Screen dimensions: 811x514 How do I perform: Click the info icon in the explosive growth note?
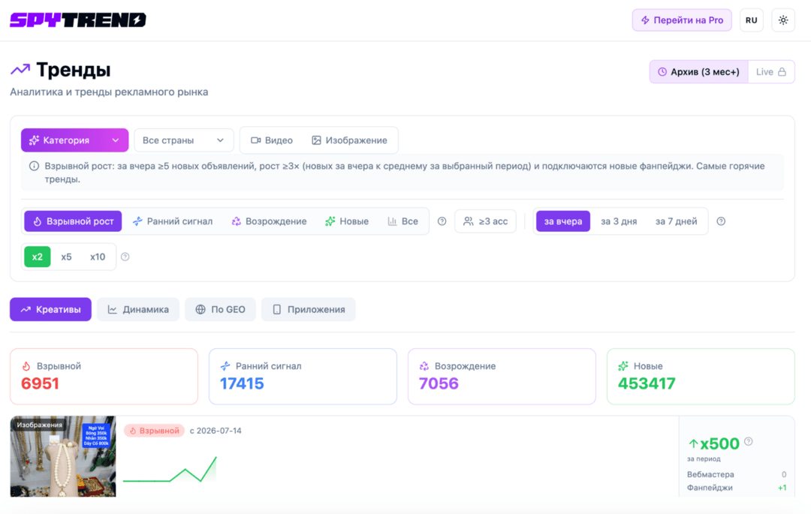click(x=34, y=167)
